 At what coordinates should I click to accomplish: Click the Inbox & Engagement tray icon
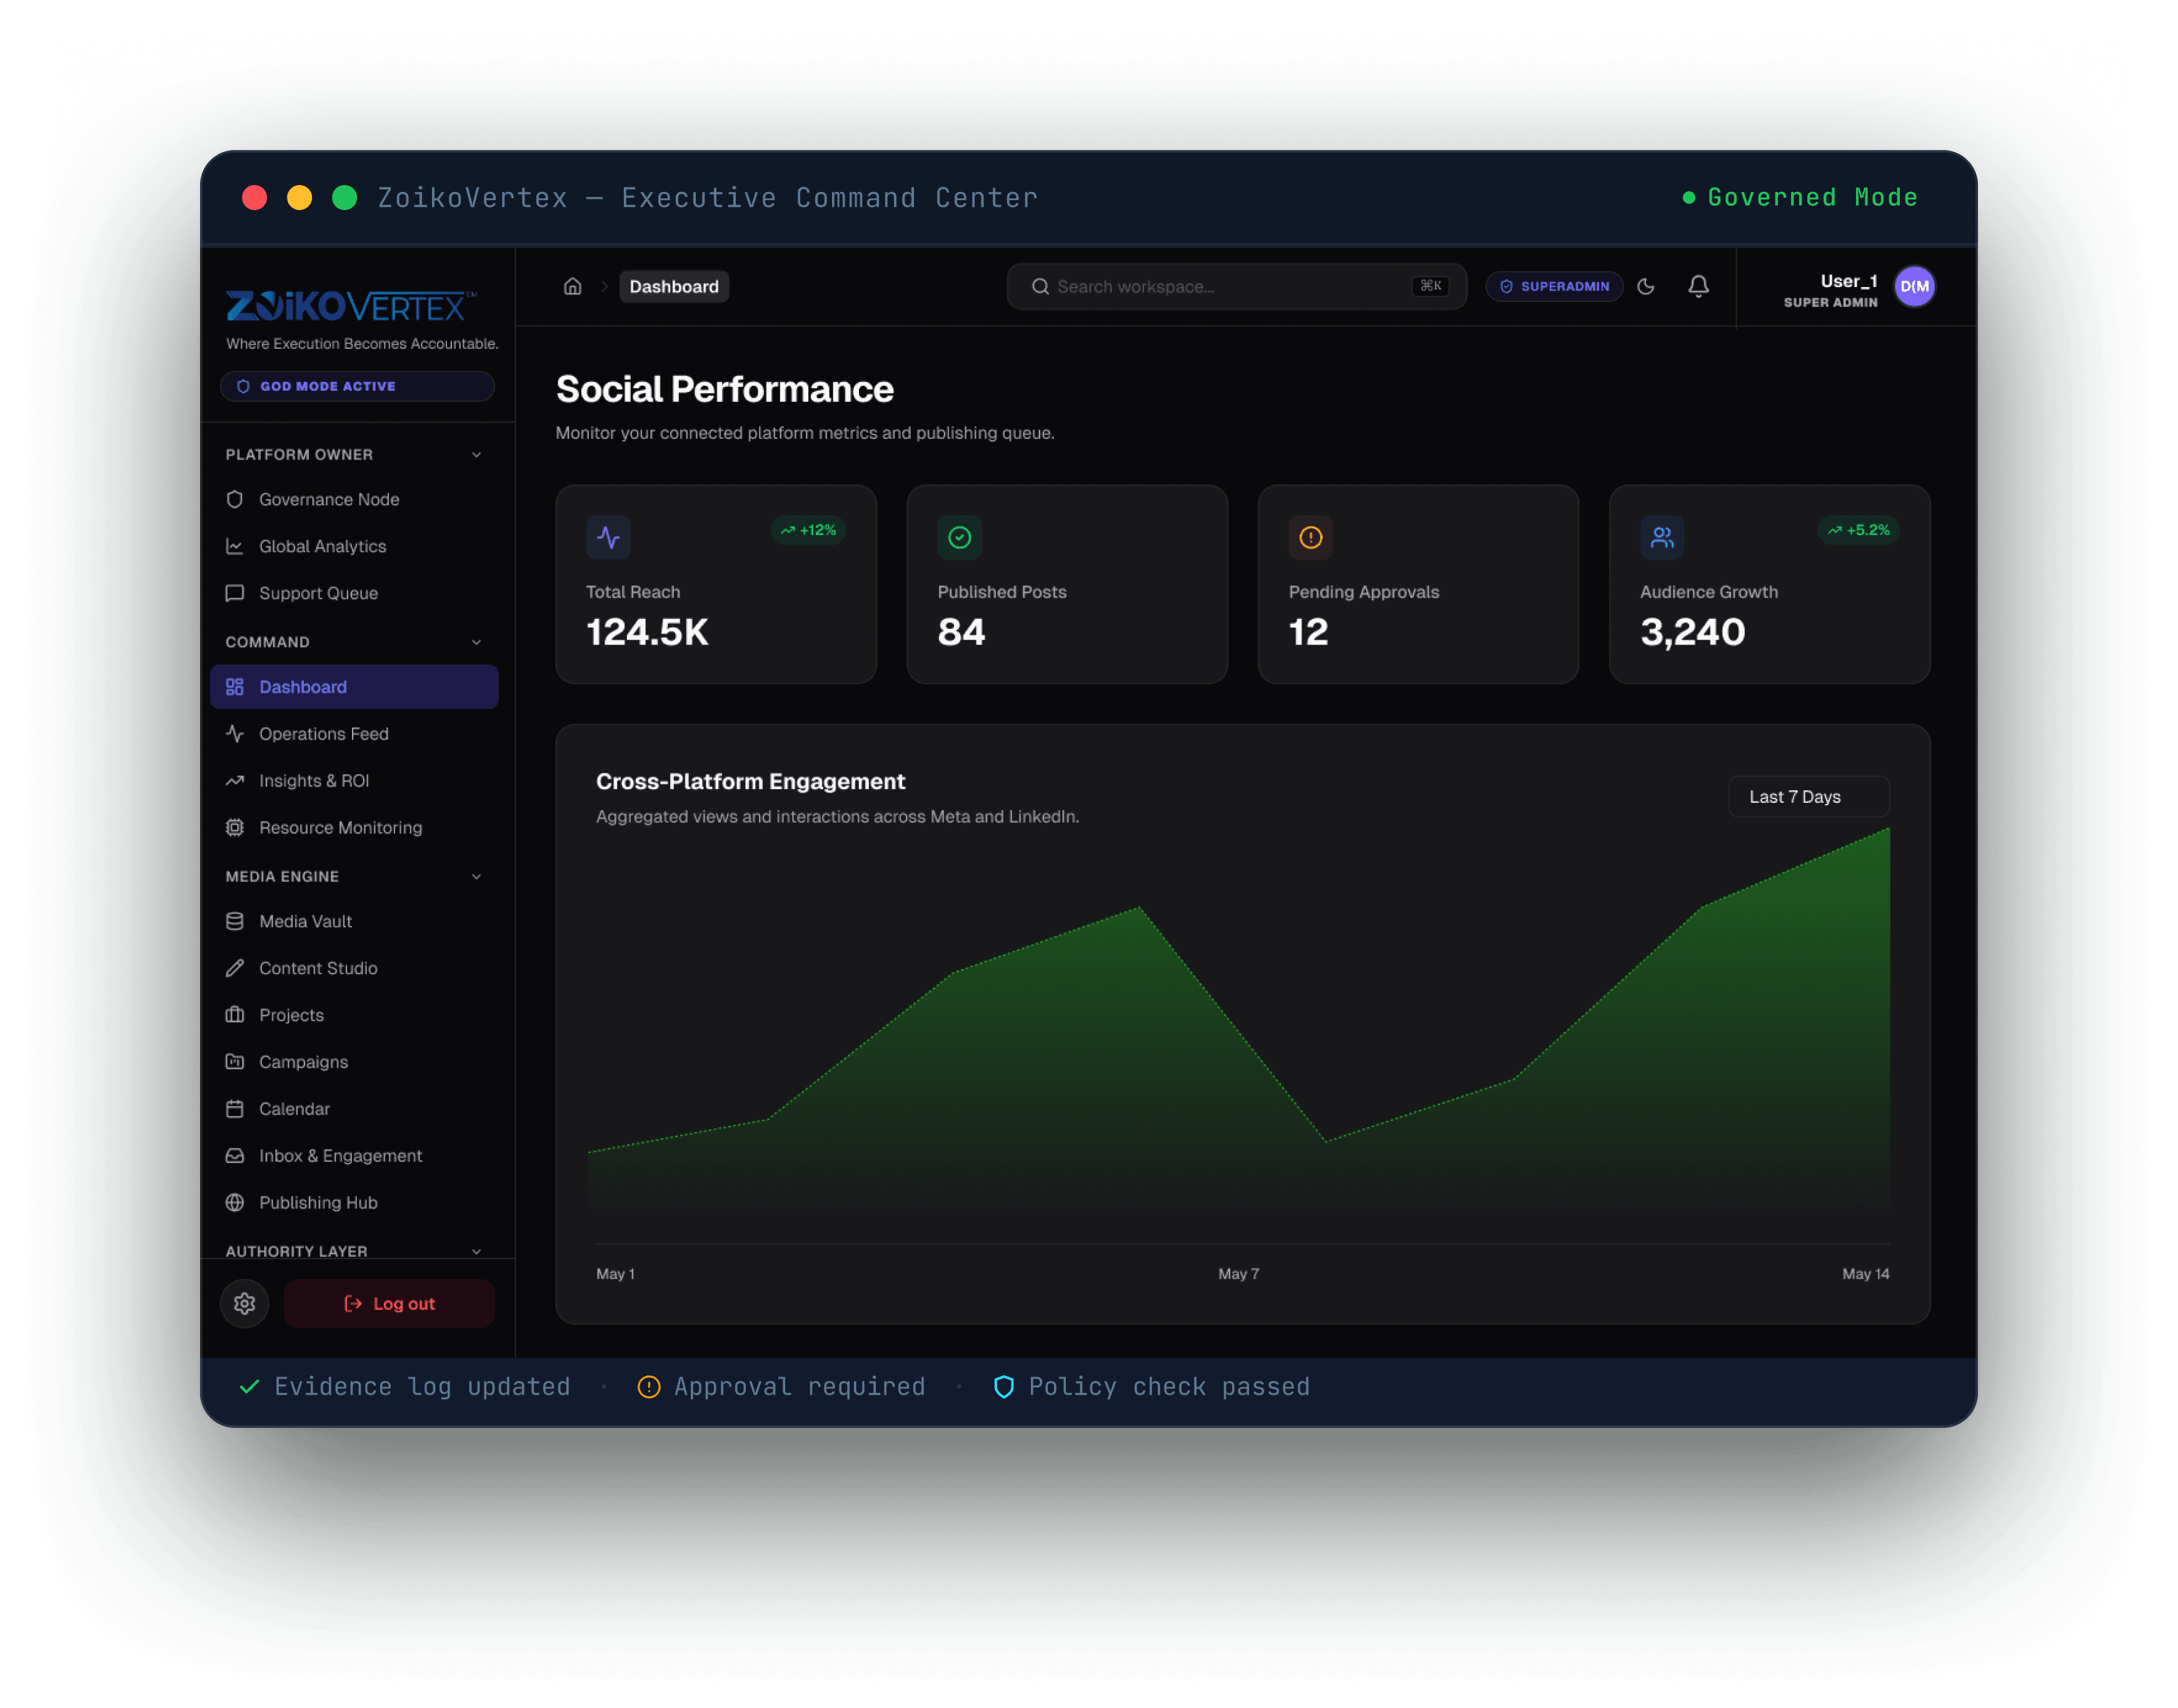235,1155
